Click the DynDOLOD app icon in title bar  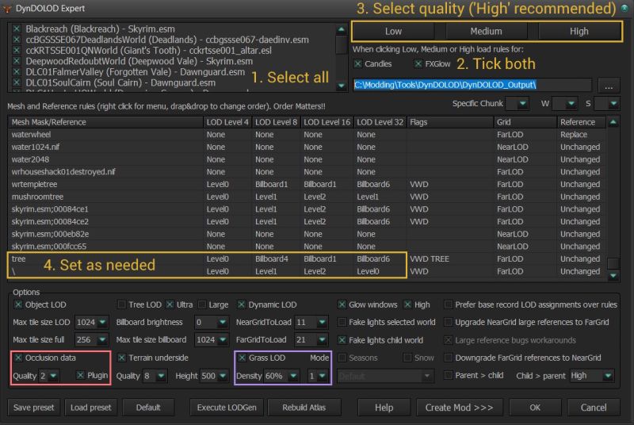click(x=9, y=10)
